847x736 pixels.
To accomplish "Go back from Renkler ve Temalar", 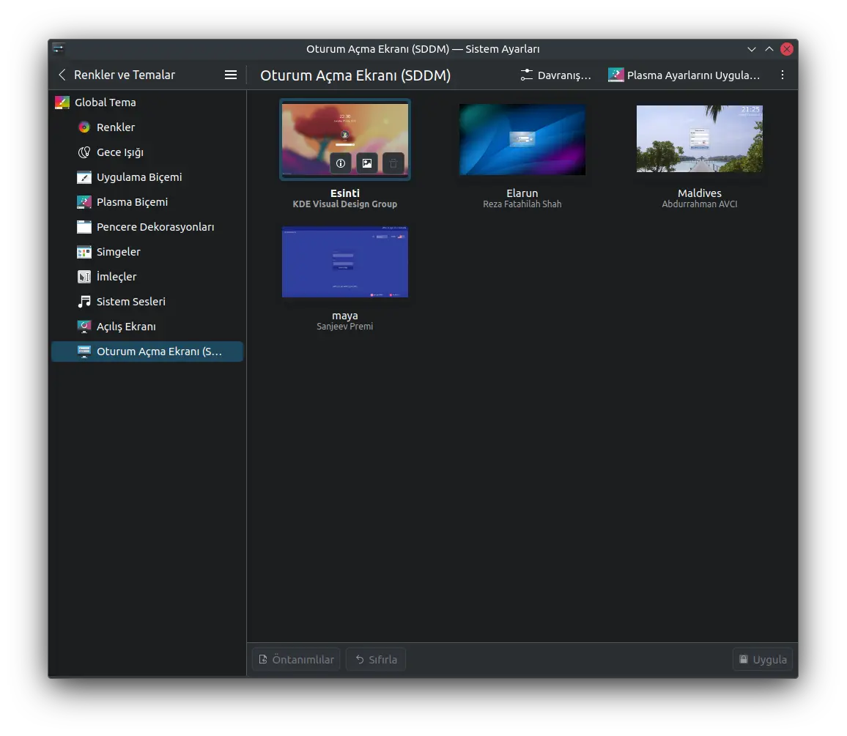I will [x=62, y=75].
